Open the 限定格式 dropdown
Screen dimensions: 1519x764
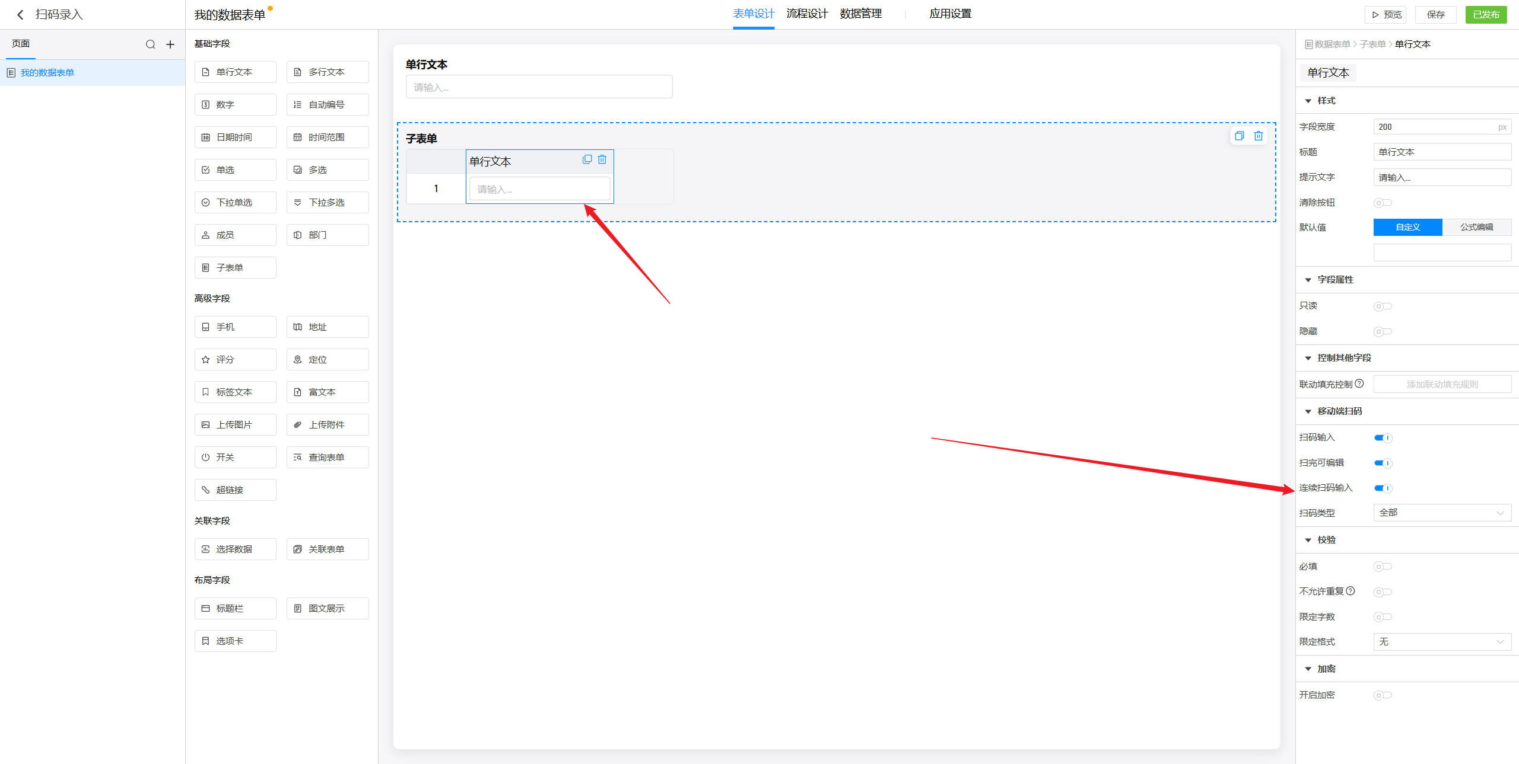click(1442, 642)
